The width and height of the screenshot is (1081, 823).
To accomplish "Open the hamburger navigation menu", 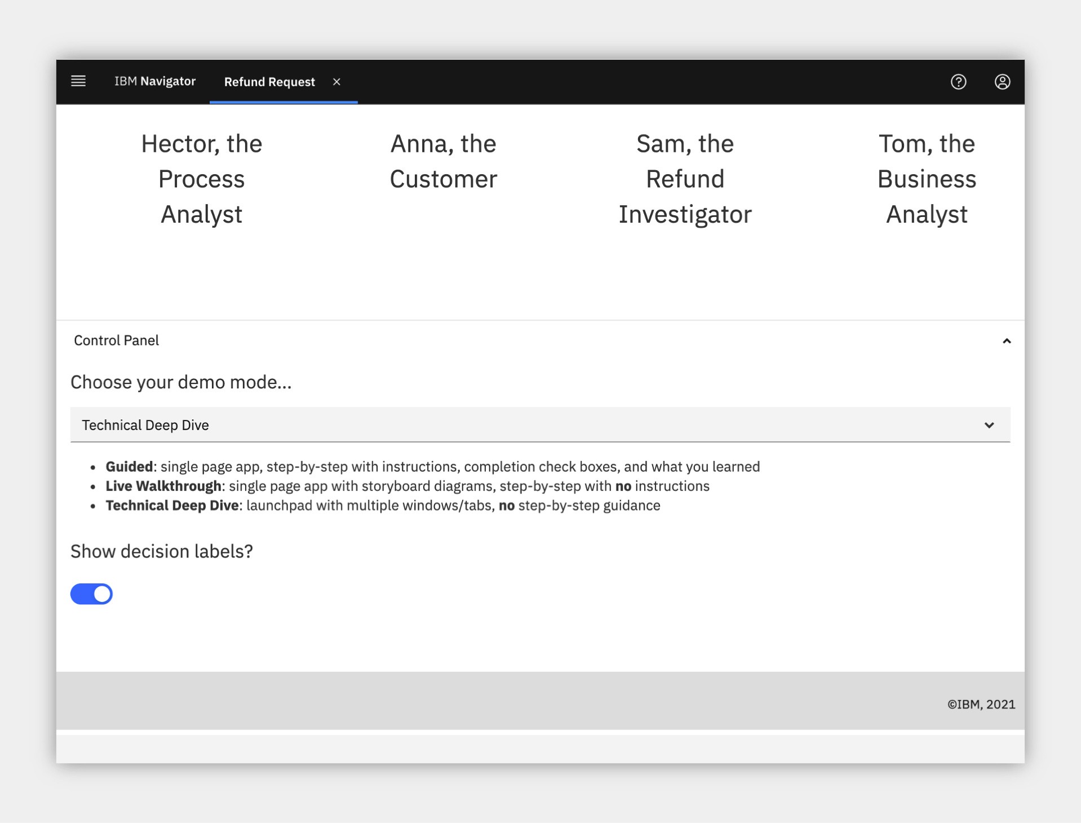I will [x=78, y=81].
